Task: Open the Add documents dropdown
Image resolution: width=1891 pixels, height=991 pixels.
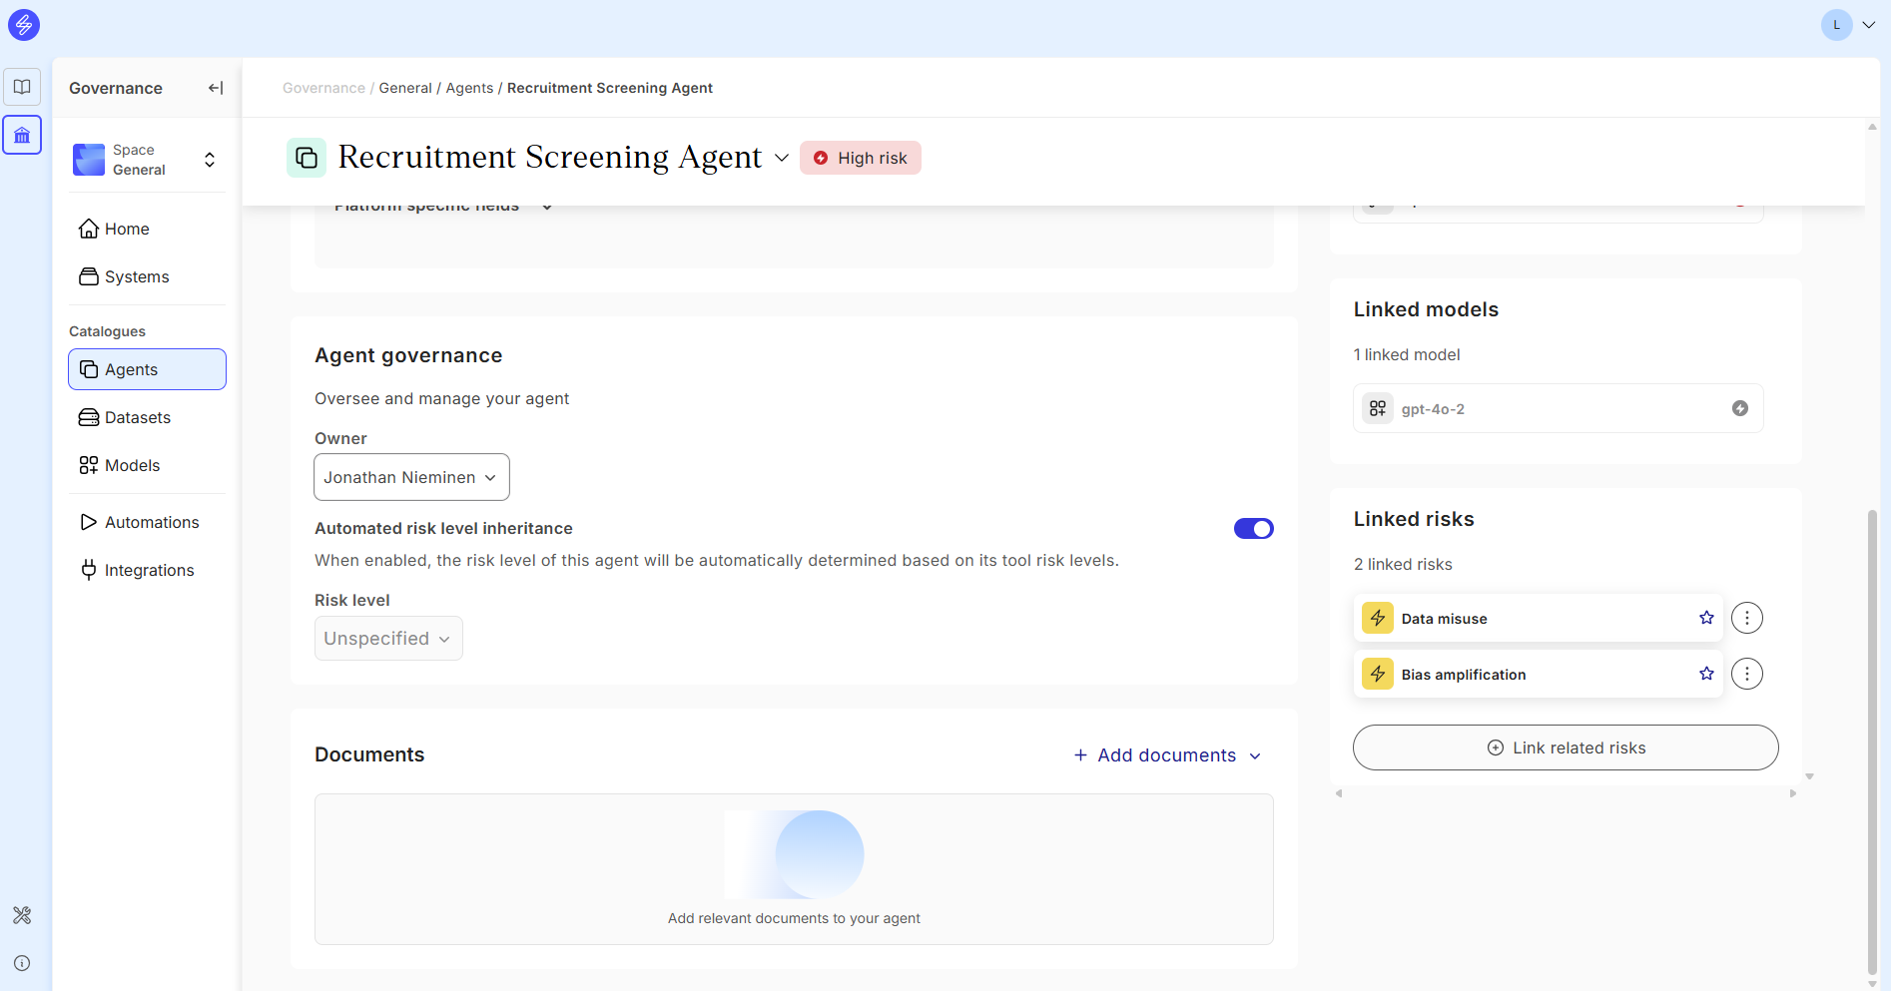Action: point(1167,755)
